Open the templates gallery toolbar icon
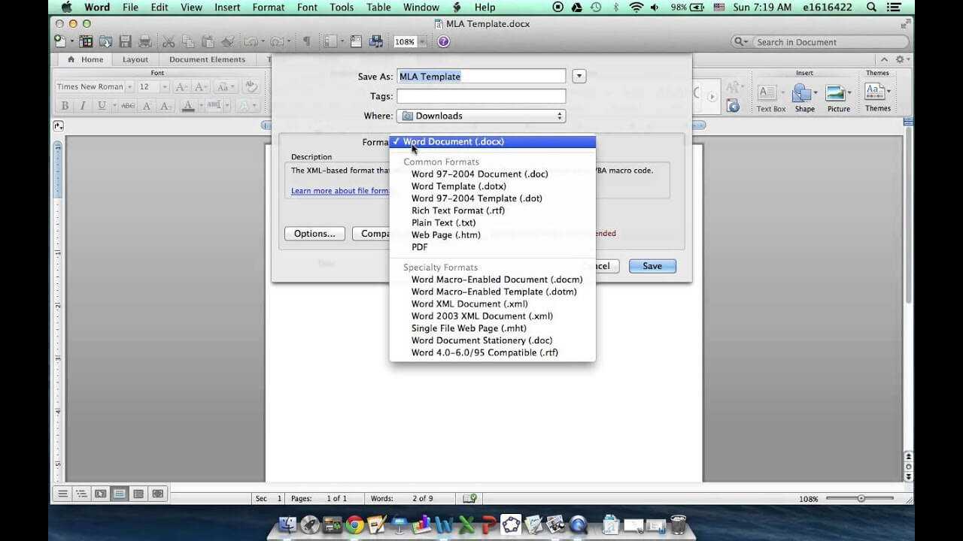963x541 pixels. pos(87,41)
